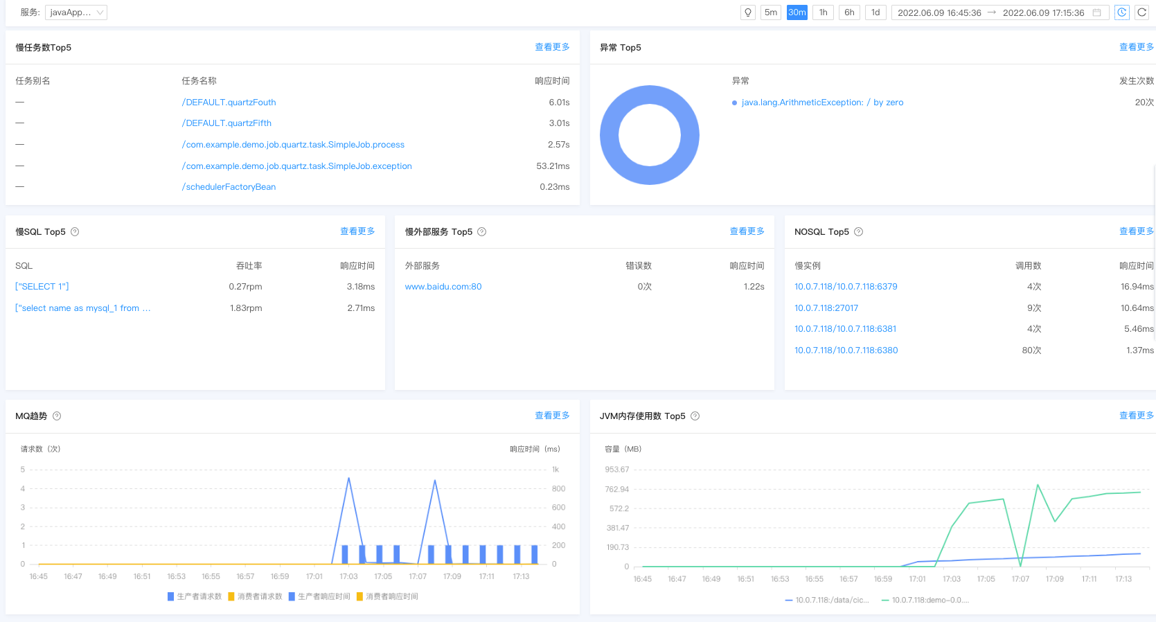Viewport: 1156px width, 622px height.
Task: Open task /DEFAULT.quartzFouth
Action: [229, 103]
